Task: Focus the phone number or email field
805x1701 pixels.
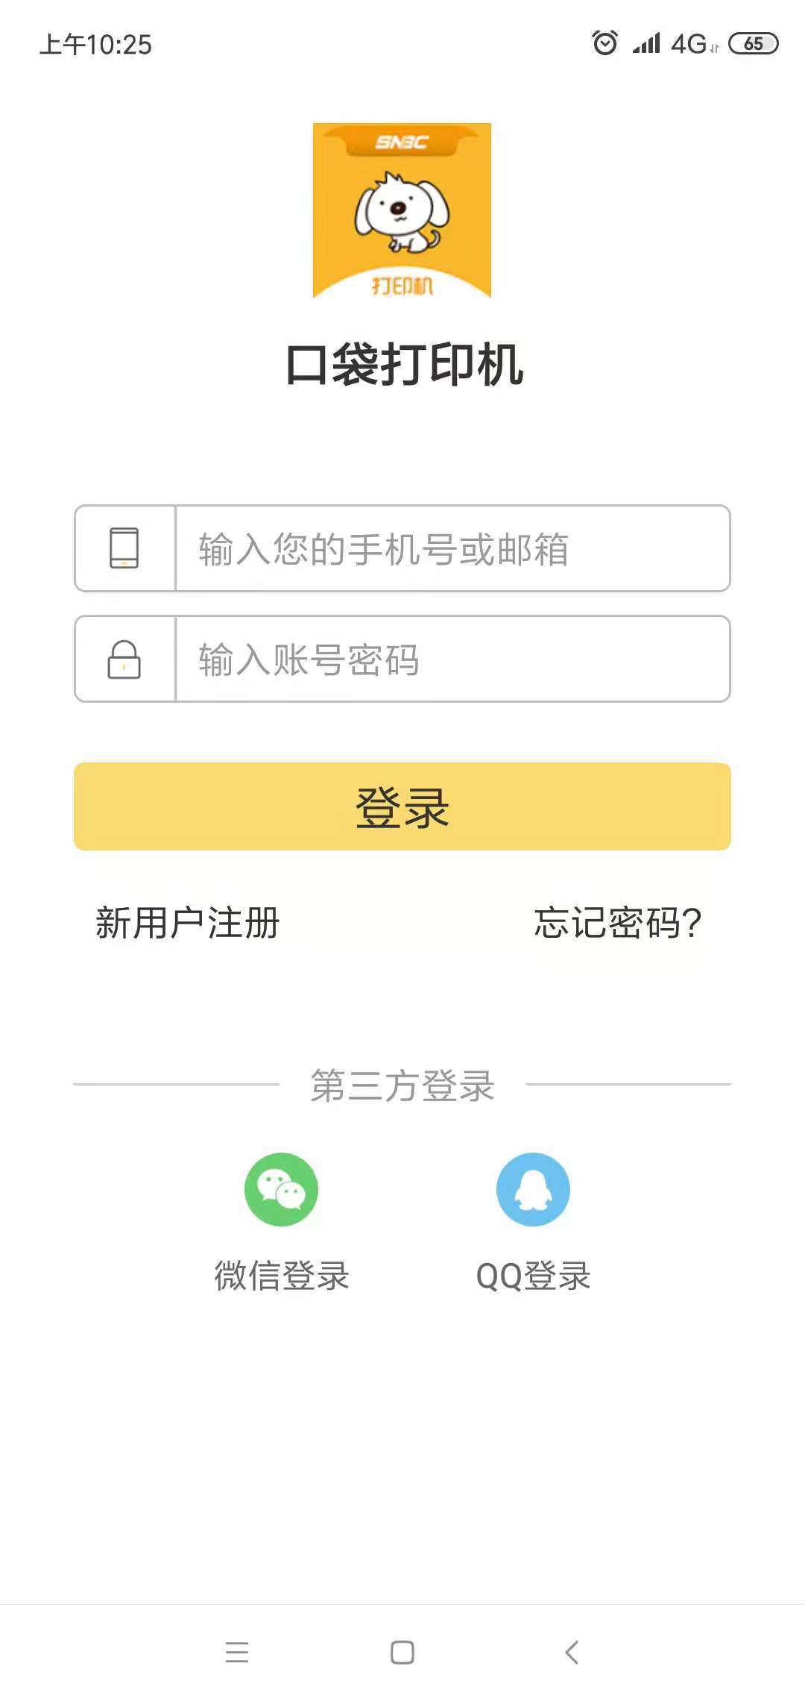Action: pos(452,549)
